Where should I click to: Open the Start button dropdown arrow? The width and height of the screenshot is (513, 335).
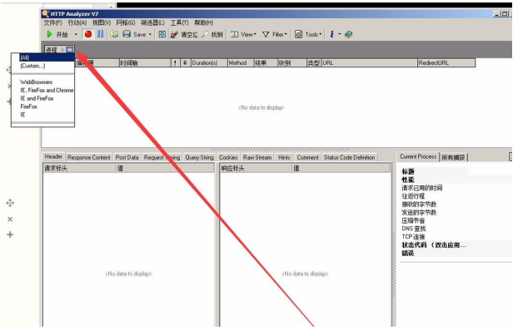[76, 34]
